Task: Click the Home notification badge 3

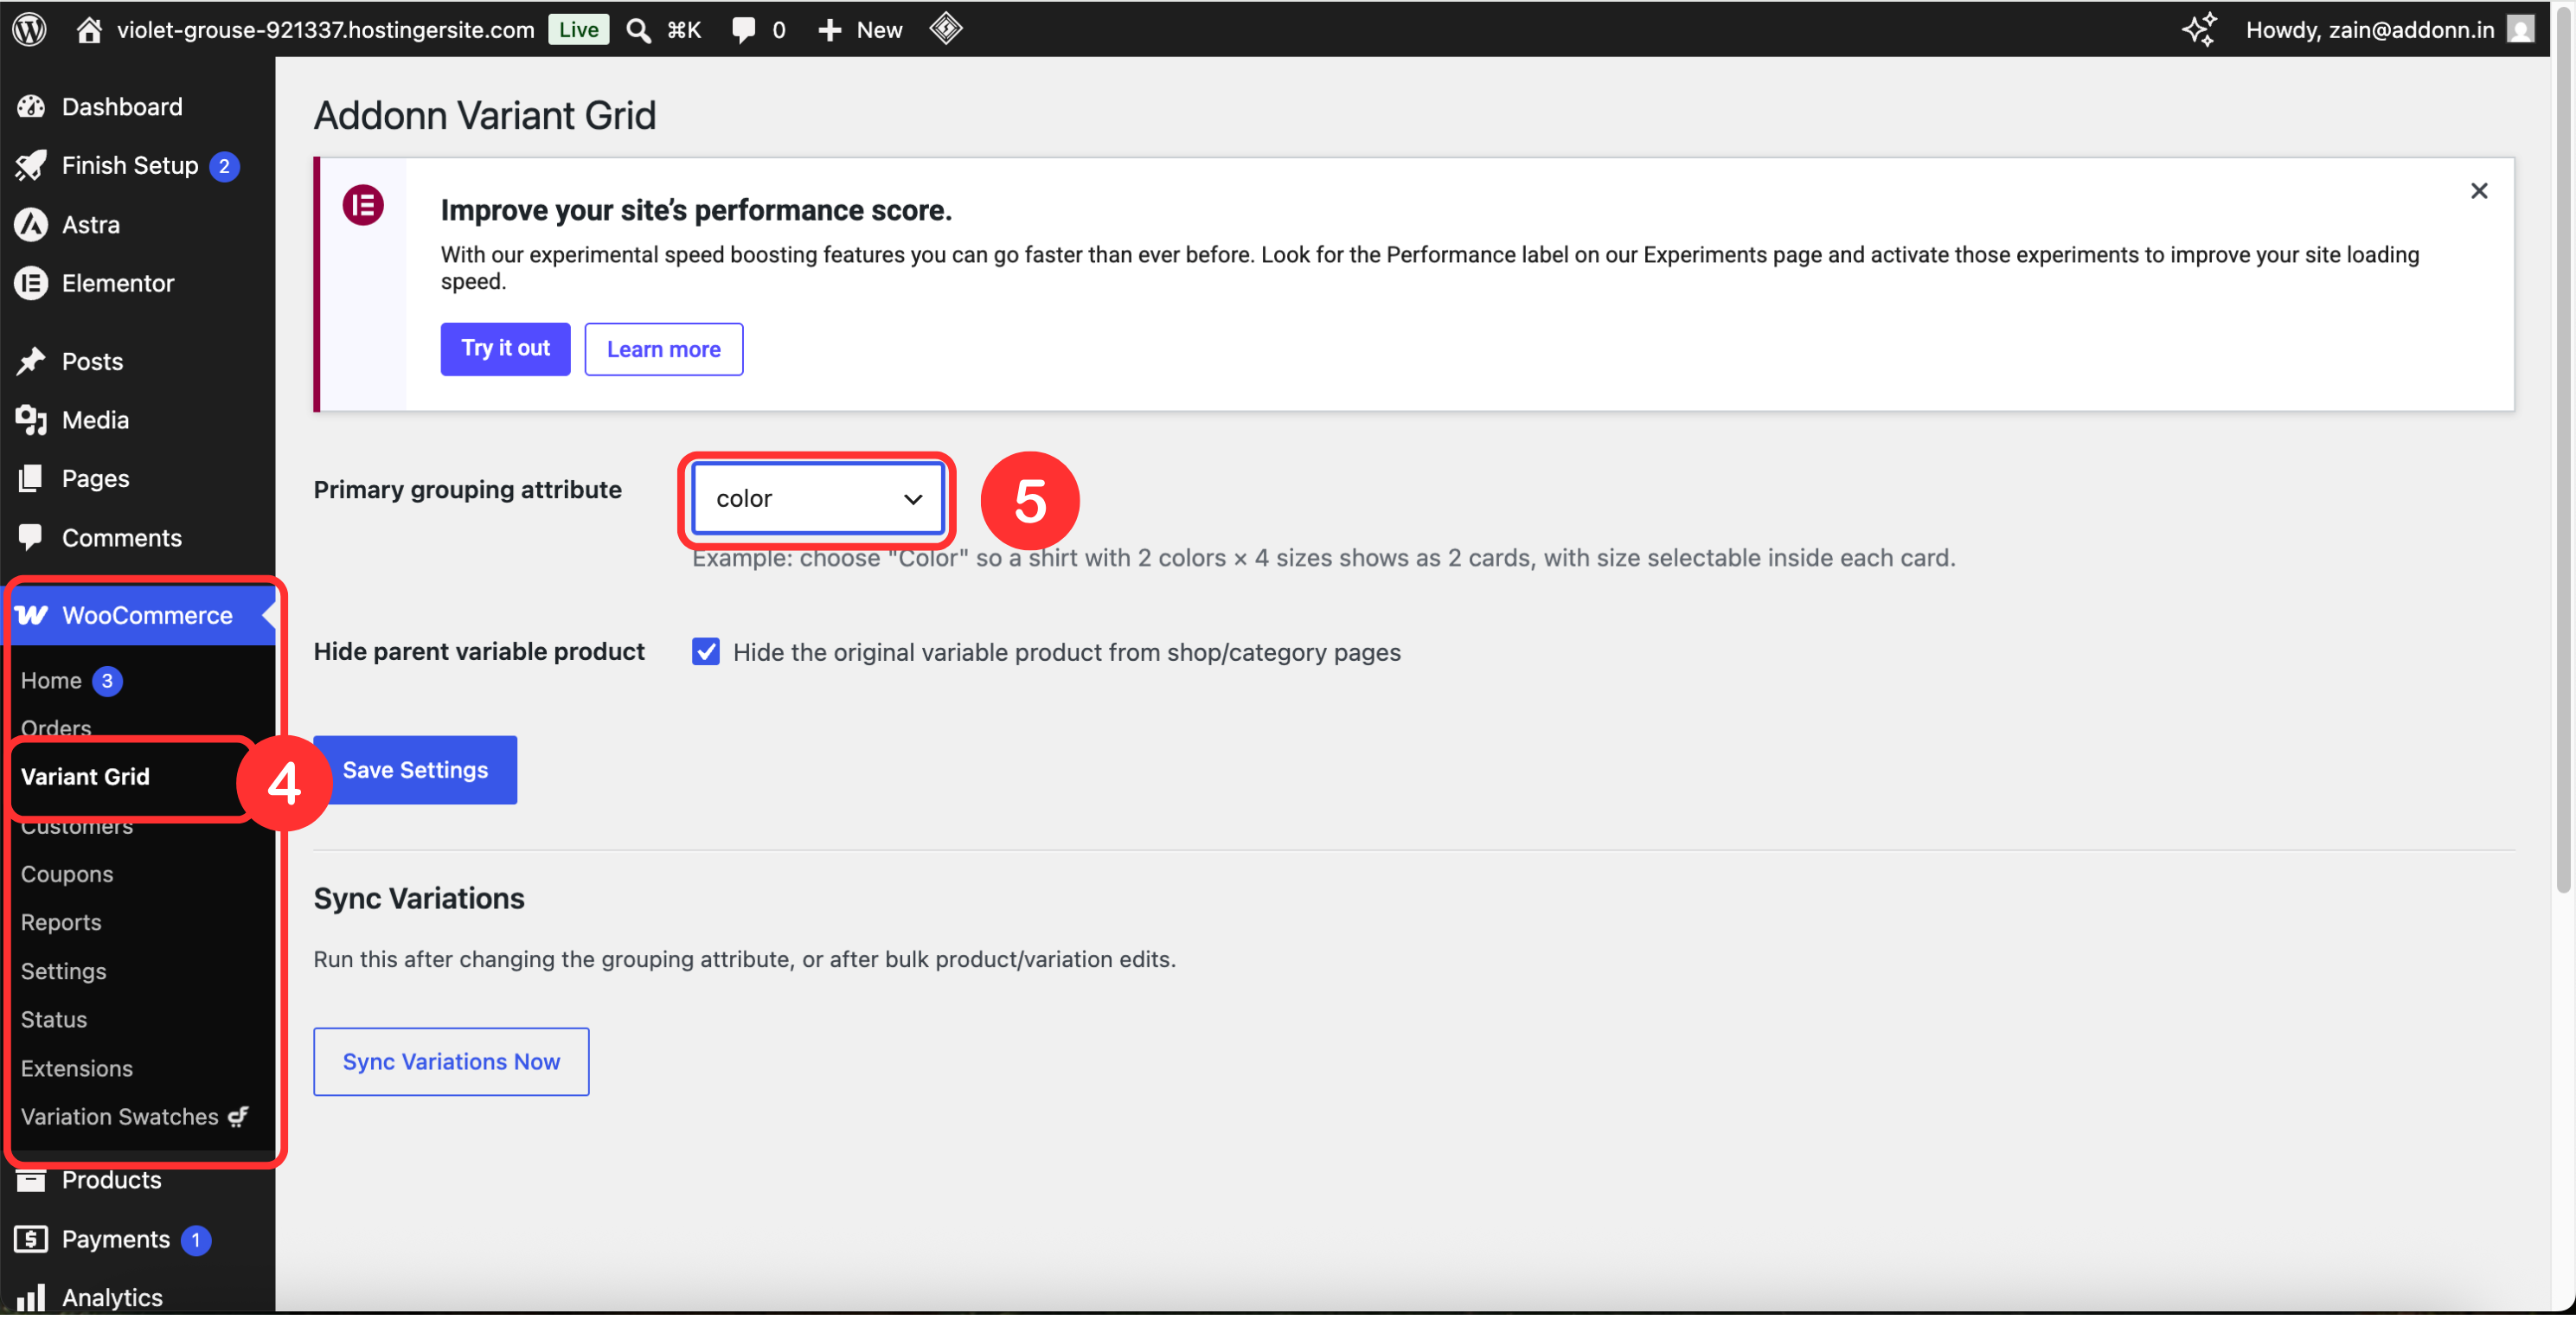Action: (107, 680)
